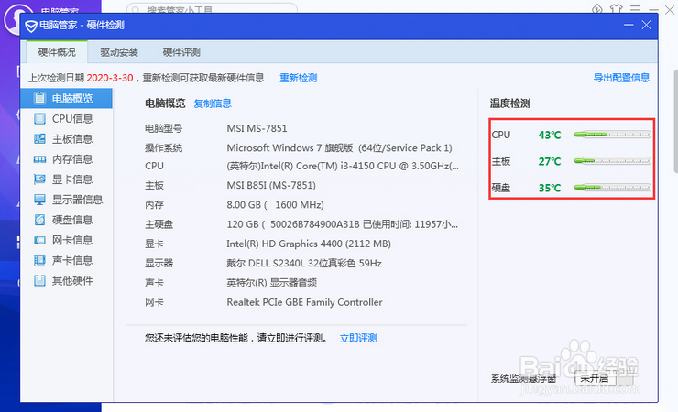Switch to the 驱动安装 tab
678x412 pixels.
coord(119,52)
